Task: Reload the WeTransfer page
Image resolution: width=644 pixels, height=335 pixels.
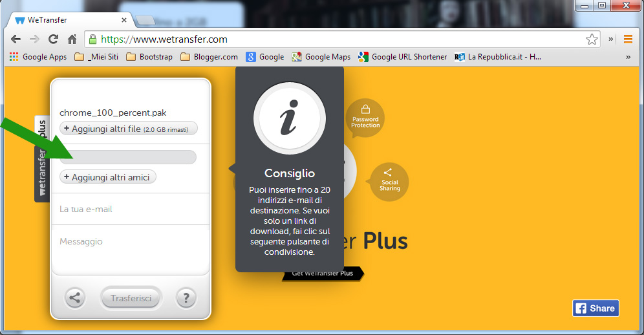Action: pyautogui.click(x=54, y=39)
